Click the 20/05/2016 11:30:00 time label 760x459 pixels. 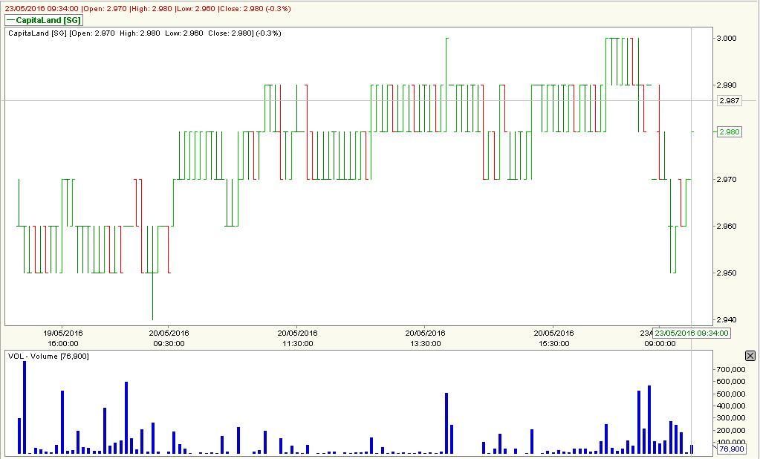click(298, 339)
